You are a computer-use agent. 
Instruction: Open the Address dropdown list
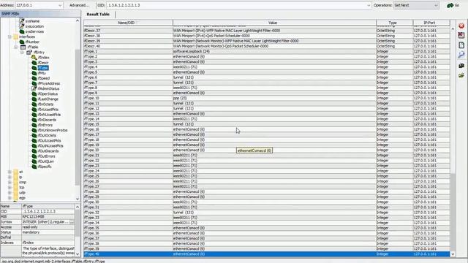pyautogui.click(x=60, y=5)
